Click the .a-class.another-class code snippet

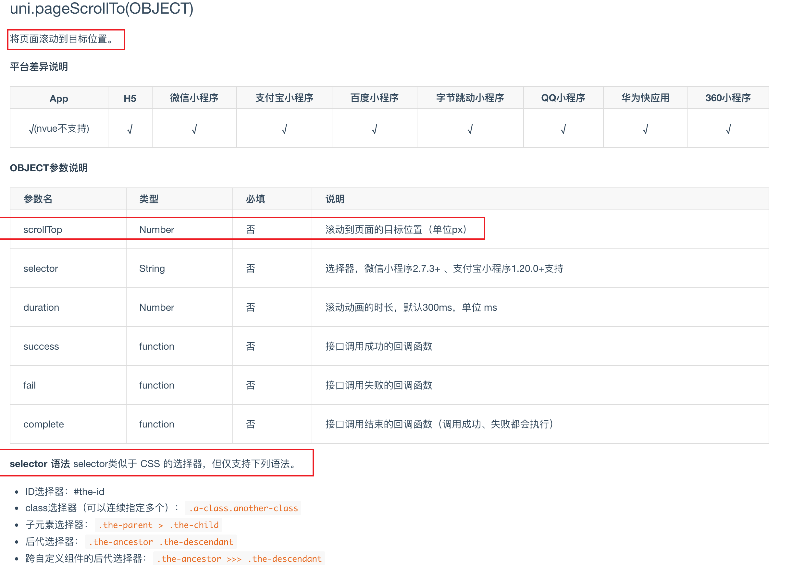coord(243,508)
